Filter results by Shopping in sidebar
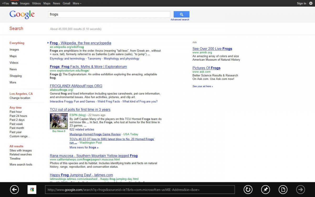Screen dimensions: 315x197 tap(16, 76)
